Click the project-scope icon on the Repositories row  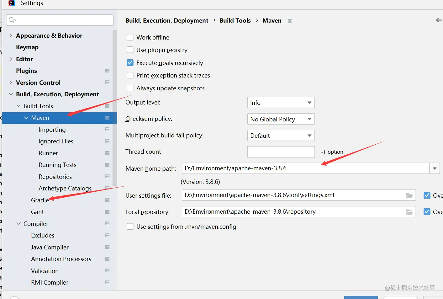click(108, 177)
